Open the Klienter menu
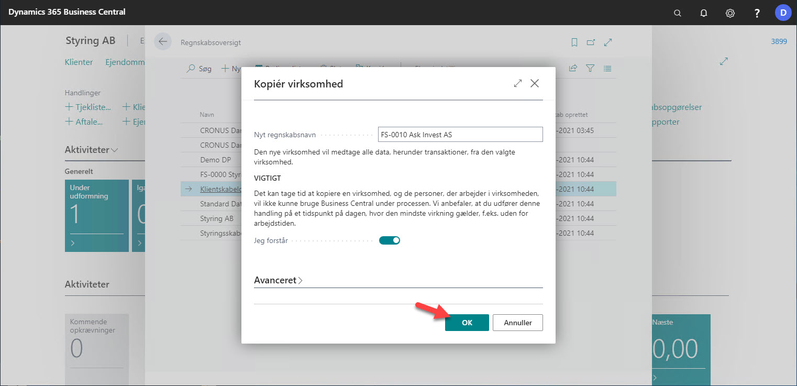797x386 pixels. [x=79, y=62]
